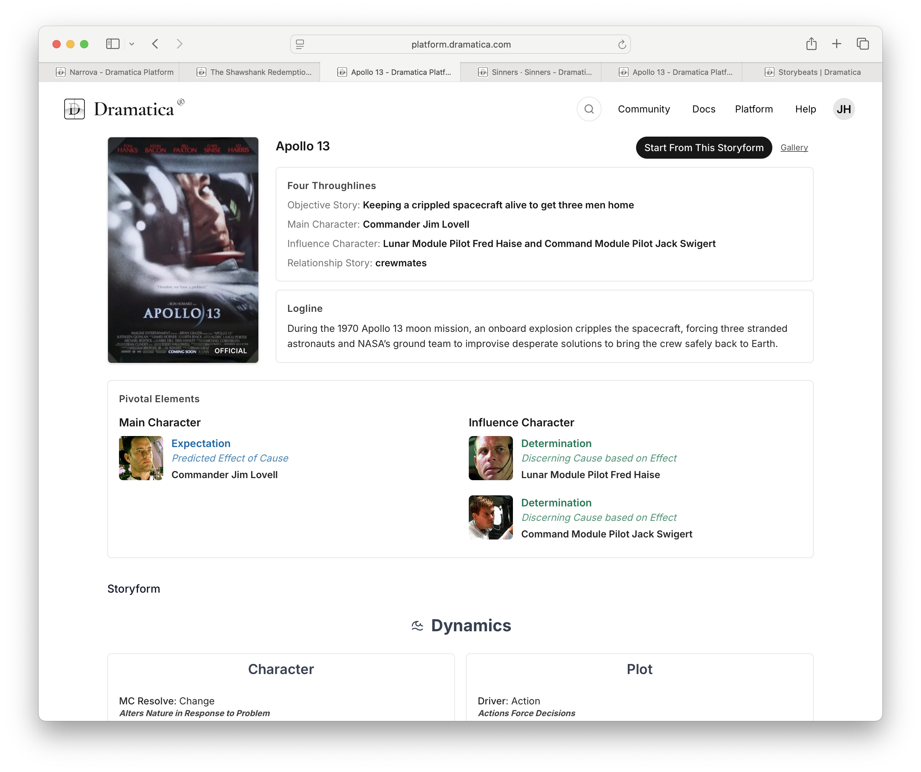Expand the sidebar options dropdown chevron
The width and height of the screenshot is (921, 772).
pyautogui.click(x=131, y=44)
